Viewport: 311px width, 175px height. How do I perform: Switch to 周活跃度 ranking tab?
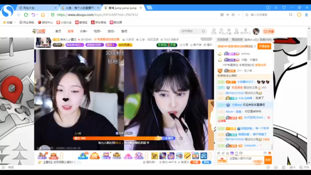(x=237, y=40)
